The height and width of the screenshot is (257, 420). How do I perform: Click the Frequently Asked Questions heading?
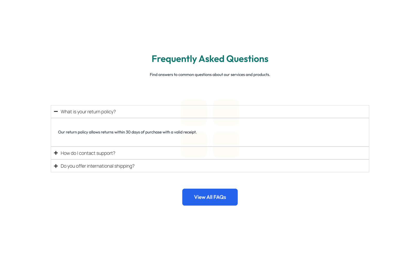[x=210, y=59]
